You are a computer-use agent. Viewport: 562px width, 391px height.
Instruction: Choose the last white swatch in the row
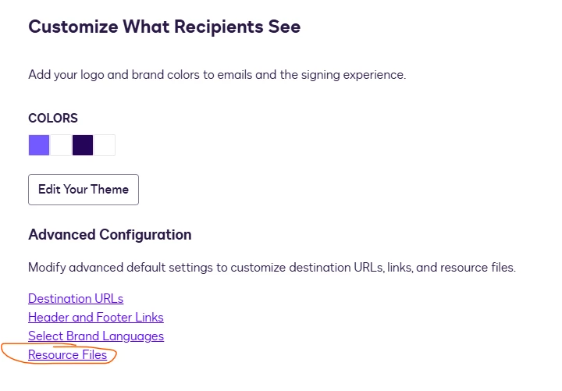tap(105, 145)
